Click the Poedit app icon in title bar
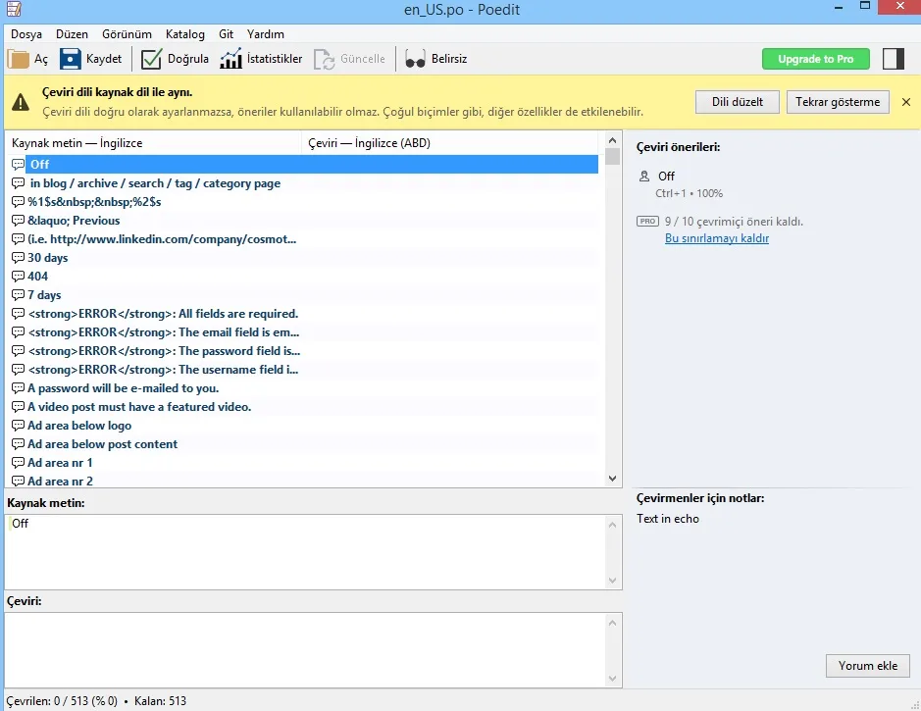Image resolution: width=921 pixels, height=711 pixels. (x=14, y=8)
